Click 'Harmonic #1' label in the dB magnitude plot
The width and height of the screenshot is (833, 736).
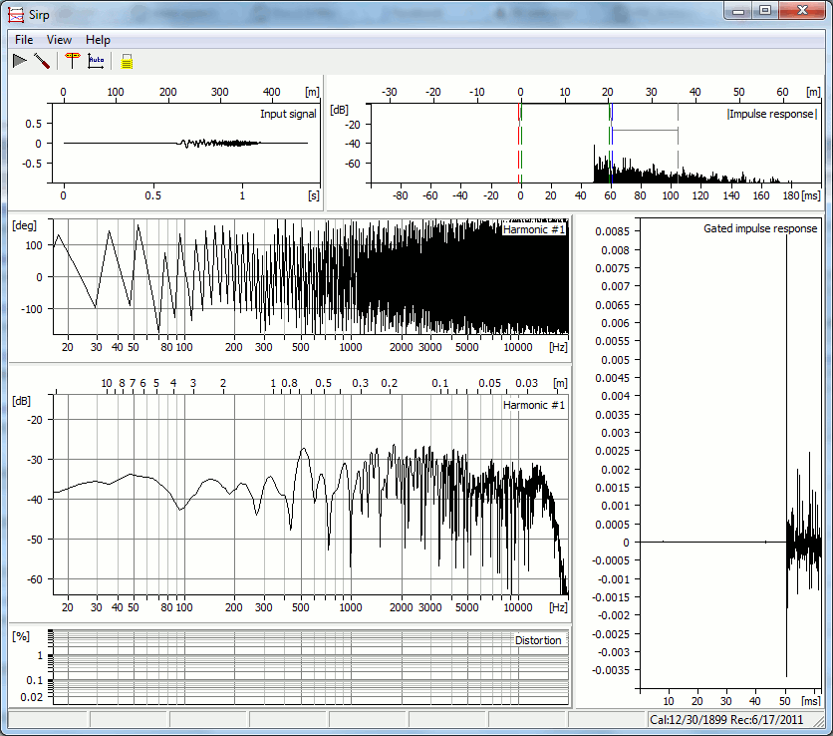[534, 405]
